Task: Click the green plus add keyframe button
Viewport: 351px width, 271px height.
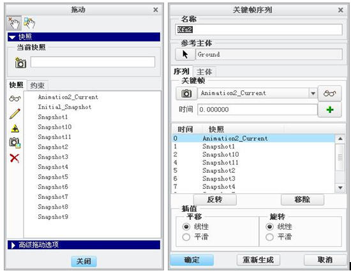Action: 330,110
